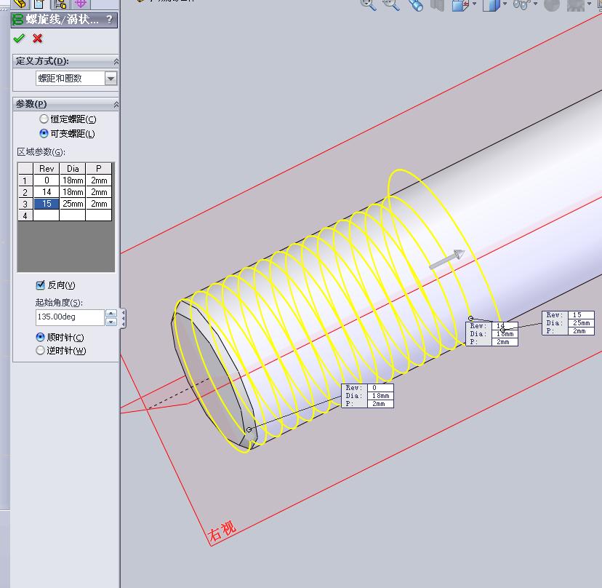Collapse the 定义方式(D) section
Screen dimensions: 602x588
tap(116, 61)
